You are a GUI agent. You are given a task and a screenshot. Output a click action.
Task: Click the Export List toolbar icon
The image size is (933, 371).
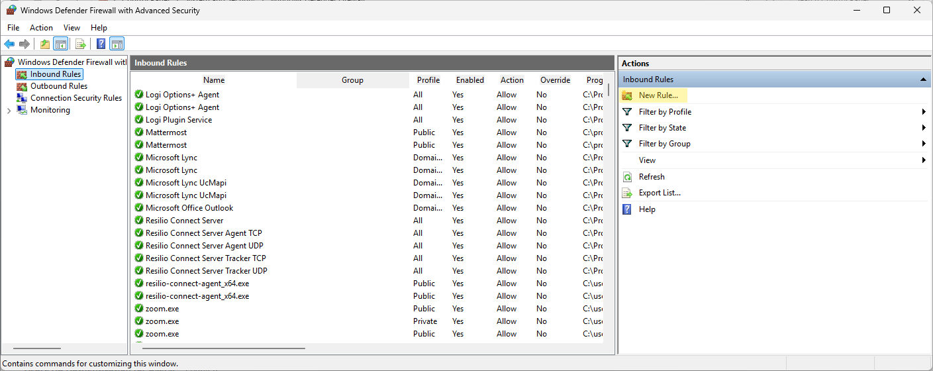pos(81,44)
